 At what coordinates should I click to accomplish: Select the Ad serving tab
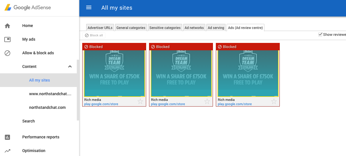(x=216, y=28)
